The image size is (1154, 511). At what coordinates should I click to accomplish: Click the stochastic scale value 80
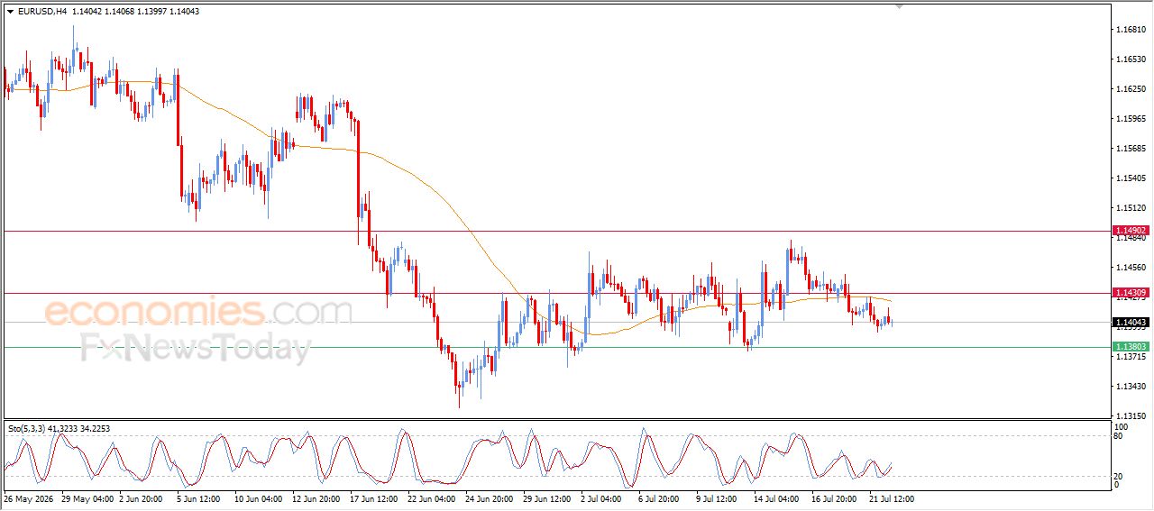point(1120,437)
